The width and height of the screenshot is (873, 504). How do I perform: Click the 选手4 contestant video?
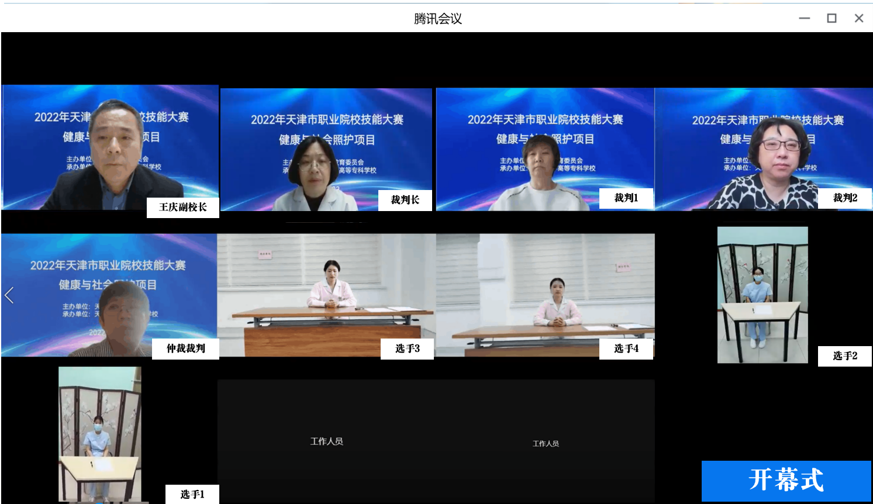point(545,295)
